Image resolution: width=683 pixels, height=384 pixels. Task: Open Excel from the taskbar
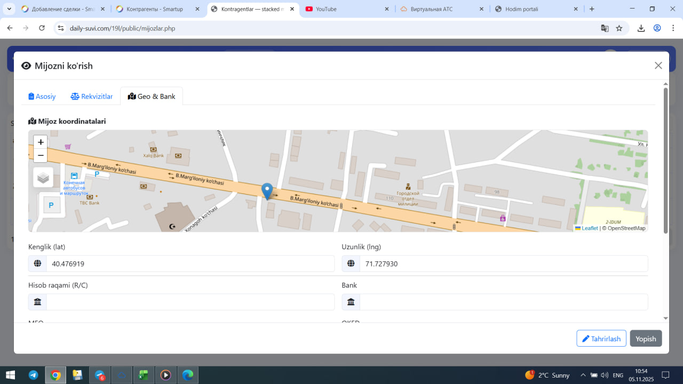144,375
